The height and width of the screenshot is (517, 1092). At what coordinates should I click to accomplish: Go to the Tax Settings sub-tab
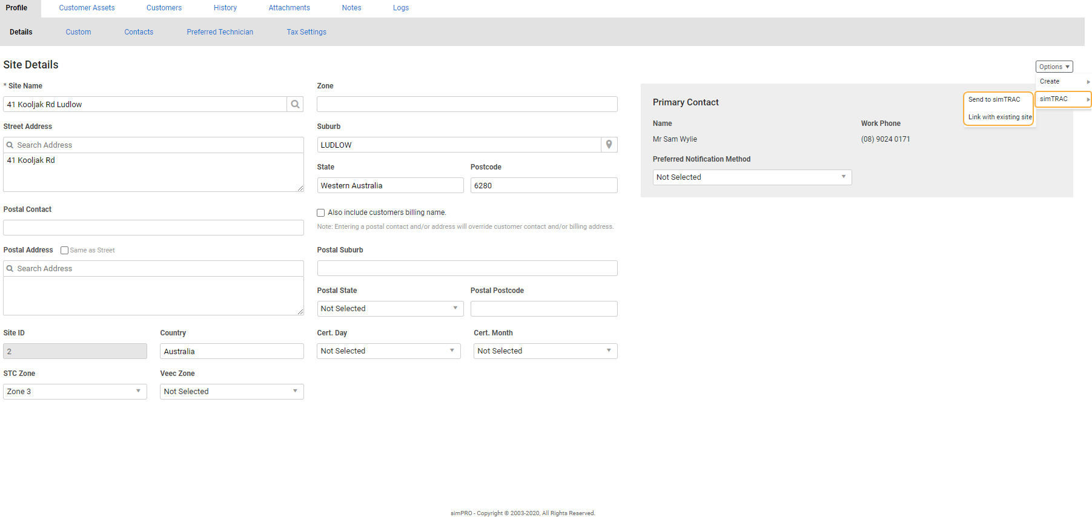point(306,32)
